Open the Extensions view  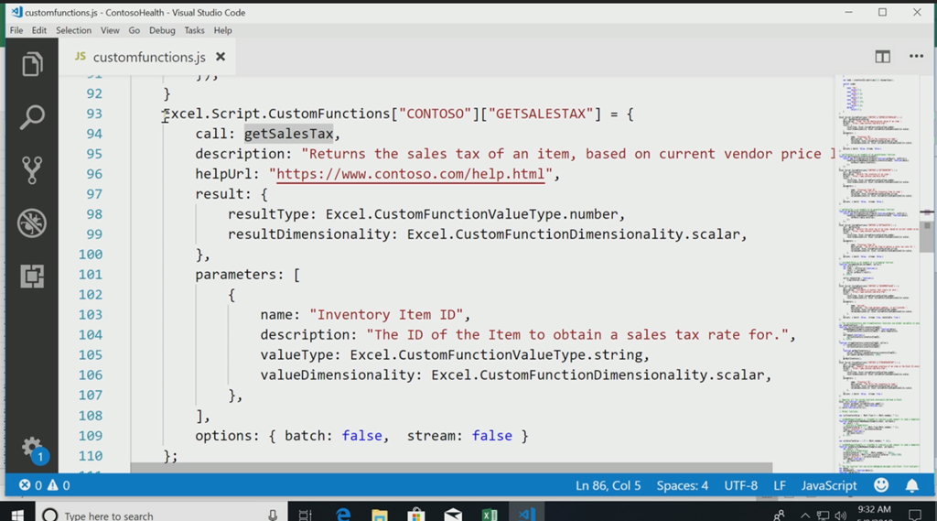[x=32, y=277]
